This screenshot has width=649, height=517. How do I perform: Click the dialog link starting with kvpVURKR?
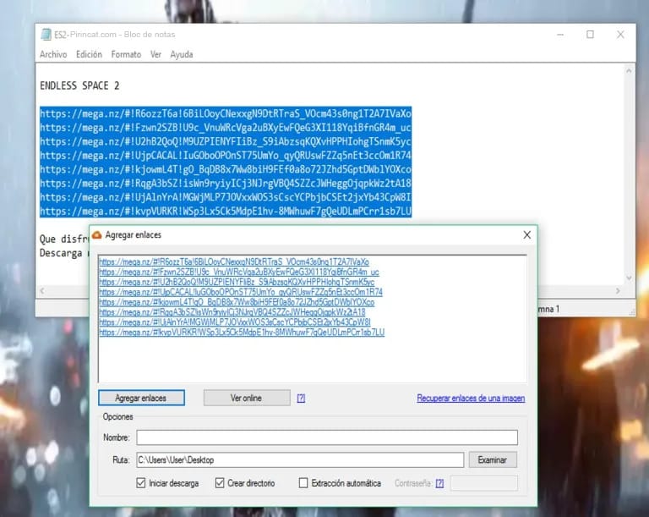click(243, 333)
